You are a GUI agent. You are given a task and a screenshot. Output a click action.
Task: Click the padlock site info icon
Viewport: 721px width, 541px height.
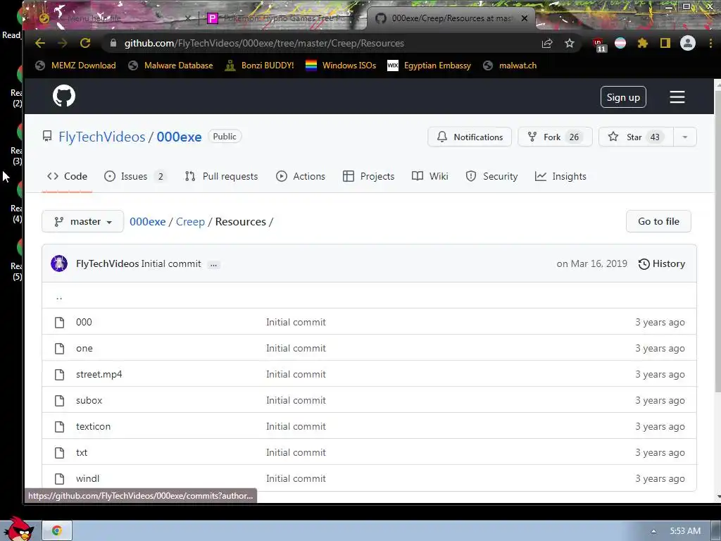pos(113,43)
